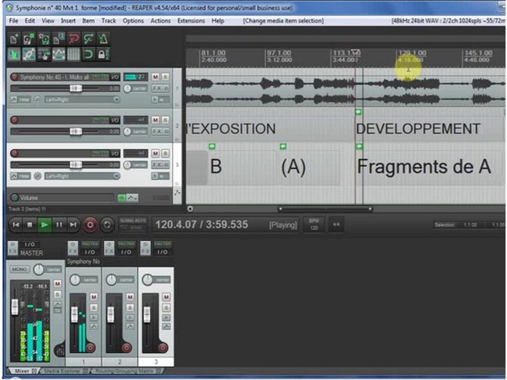The image size is (507, 380).
Task: Open FX for track 2
Action: coord(157,131)
